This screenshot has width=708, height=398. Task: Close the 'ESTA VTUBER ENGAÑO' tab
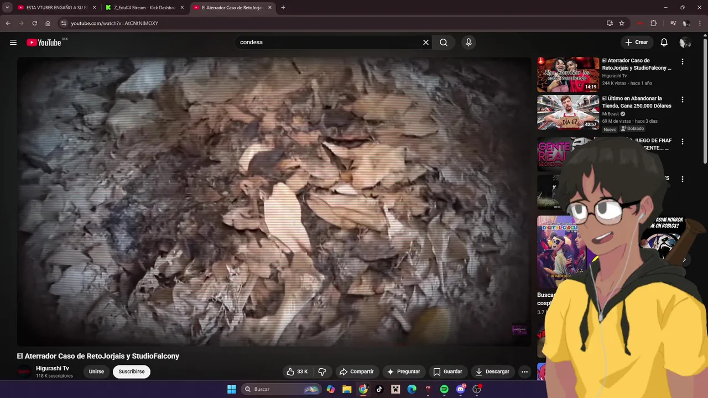point(94,8)
